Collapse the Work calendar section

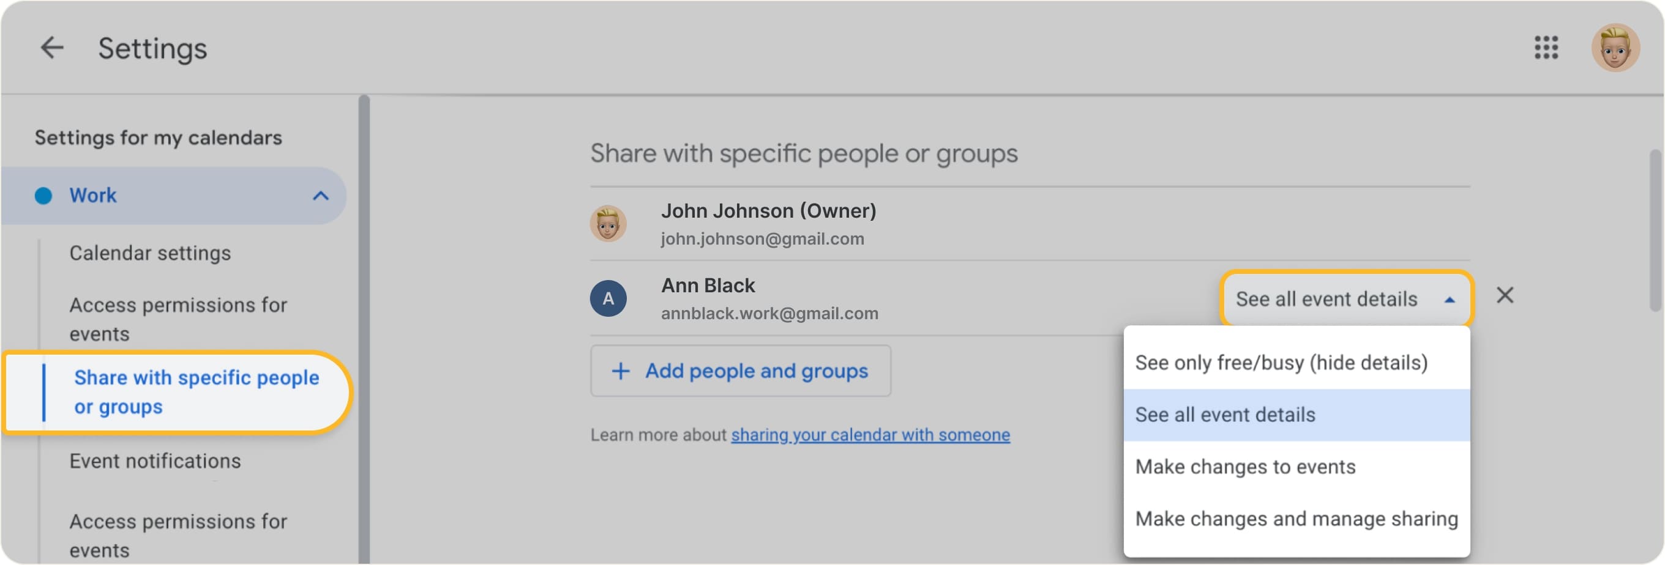321,196
